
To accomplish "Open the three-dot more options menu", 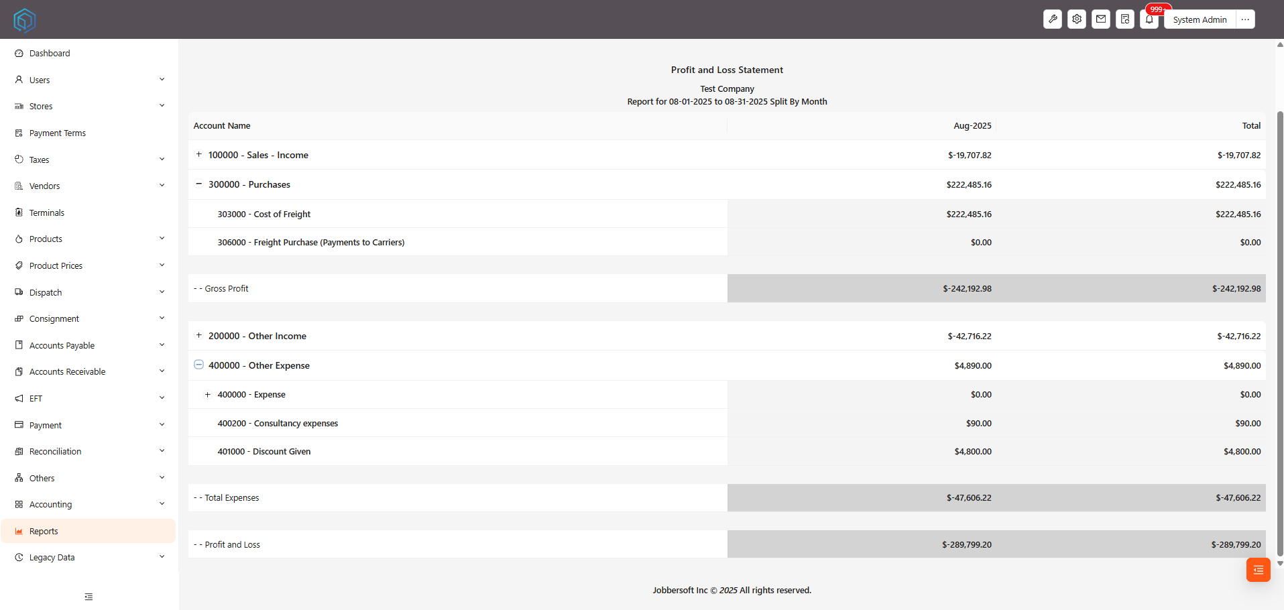I will [x=1245, y=19].
